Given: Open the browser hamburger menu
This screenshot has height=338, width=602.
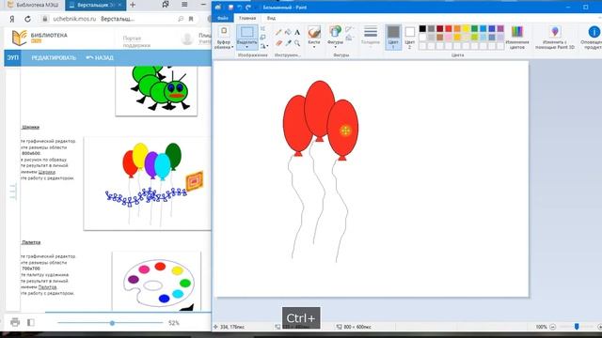Looking at the screenshot, I should tap(184, 5).
